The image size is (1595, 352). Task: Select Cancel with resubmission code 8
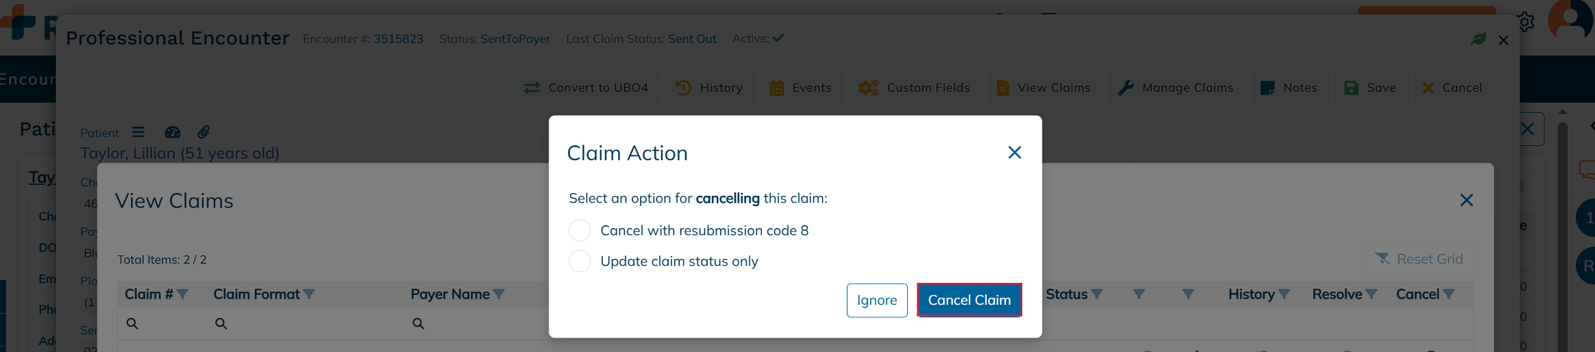580,231
